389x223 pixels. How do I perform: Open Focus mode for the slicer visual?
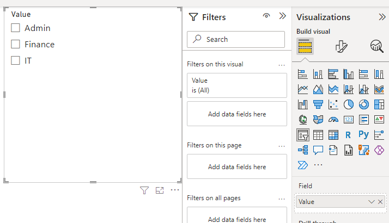tap(160, 190)
